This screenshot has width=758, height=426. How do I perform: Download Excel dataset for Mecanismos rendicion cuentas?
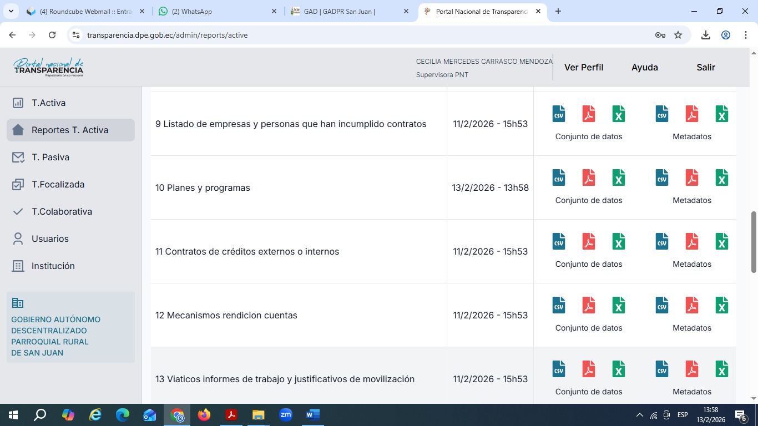(x=619, y=305)
